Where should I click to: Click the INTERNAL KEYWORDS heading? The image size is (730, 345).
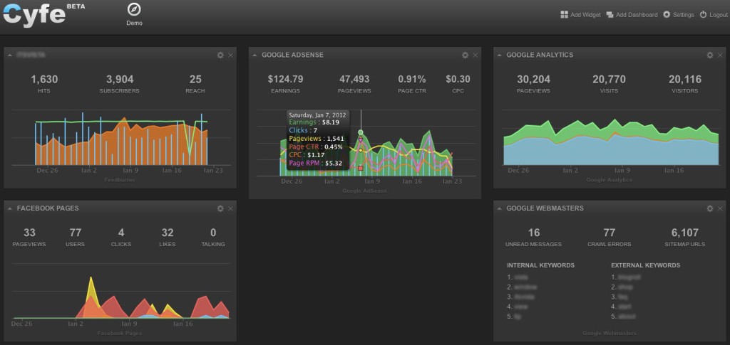[540, 265]
